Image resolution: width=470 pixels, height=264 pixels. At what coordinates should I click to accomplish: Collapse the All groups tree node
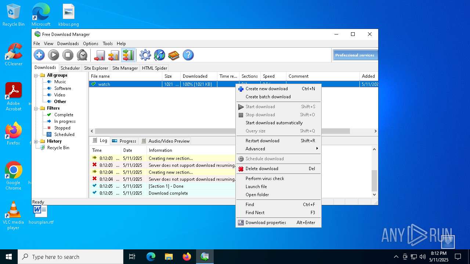[36, 76]
